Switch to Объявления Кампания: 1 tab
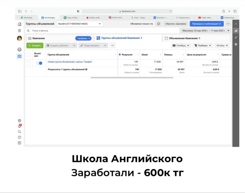Image resolution: width=245 pixels, height=193 pixels. click(196, 38)
